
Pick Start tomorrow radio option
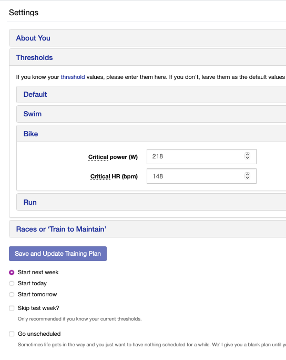click(12, 294)
